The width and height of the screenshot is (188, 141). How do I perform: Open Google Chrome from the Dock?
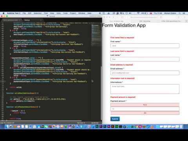tap(136, 127)
